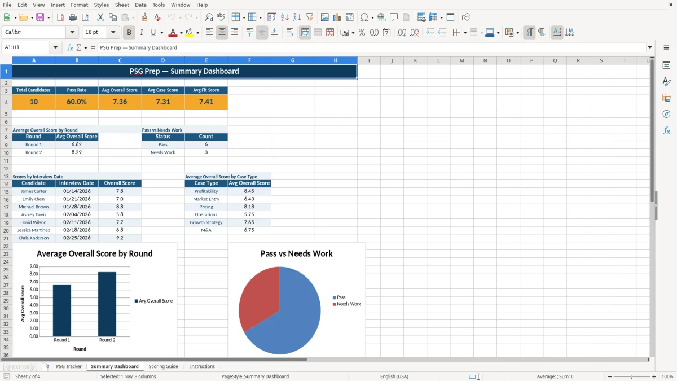Expand the formula bar

click(x=650, y=47)
